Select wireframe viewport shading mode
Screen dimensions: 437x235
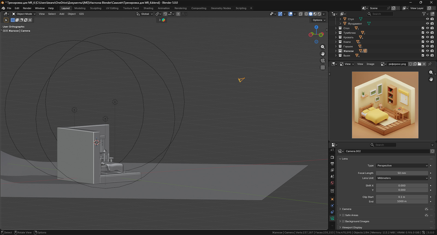pos(306,14)
